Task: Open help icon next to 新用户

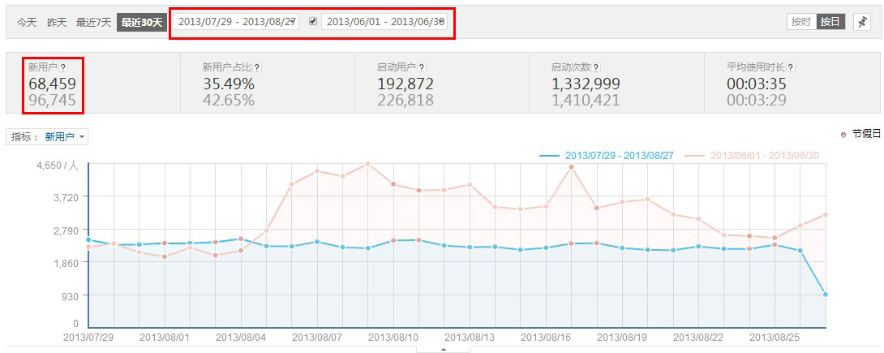Action: 63,67
